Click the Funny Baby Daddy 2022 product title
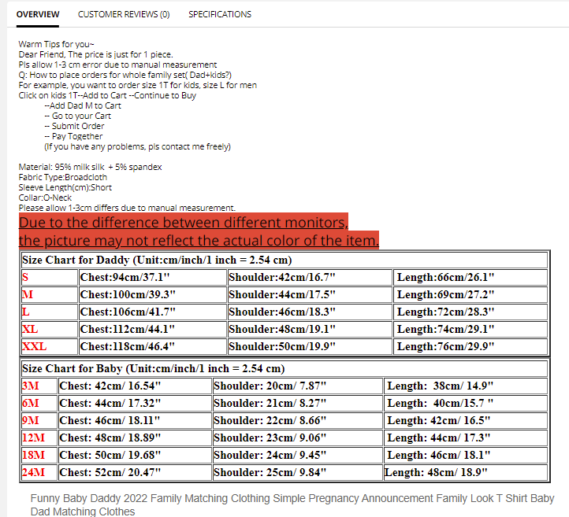This screenshot has height=517, width=569. coord(292,504)
